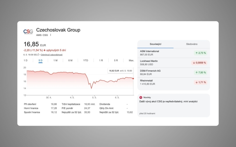Image resolution: width=236 pixels, height=147 pixels.
Task: Click the 4. 5. date label on chart axis
Action: [x=72, y=98]
